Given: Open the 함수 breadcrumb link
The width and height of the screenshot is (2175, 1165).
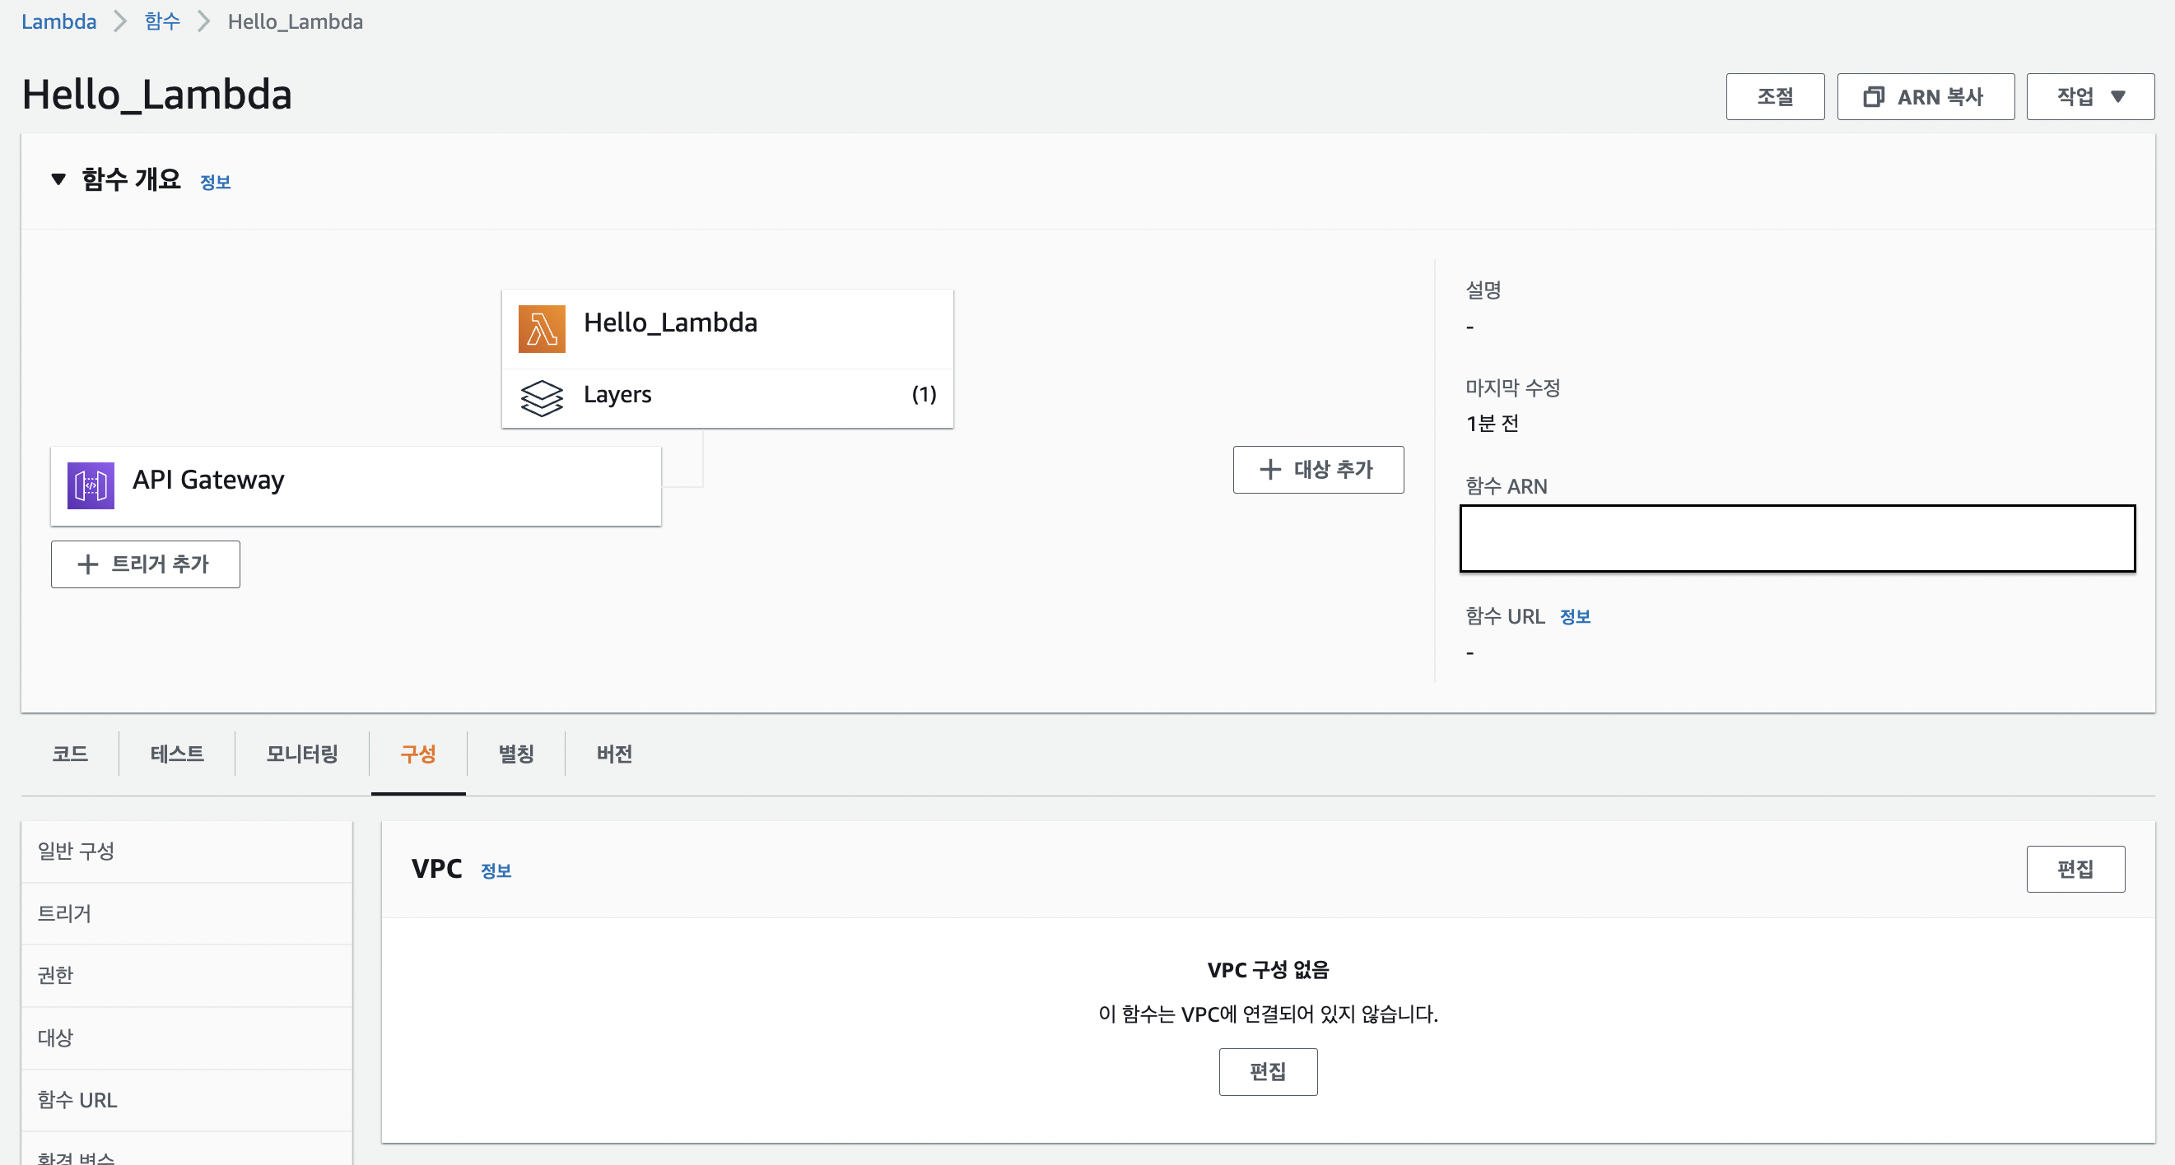Looking at the screenshot, I should coord(162,22).
